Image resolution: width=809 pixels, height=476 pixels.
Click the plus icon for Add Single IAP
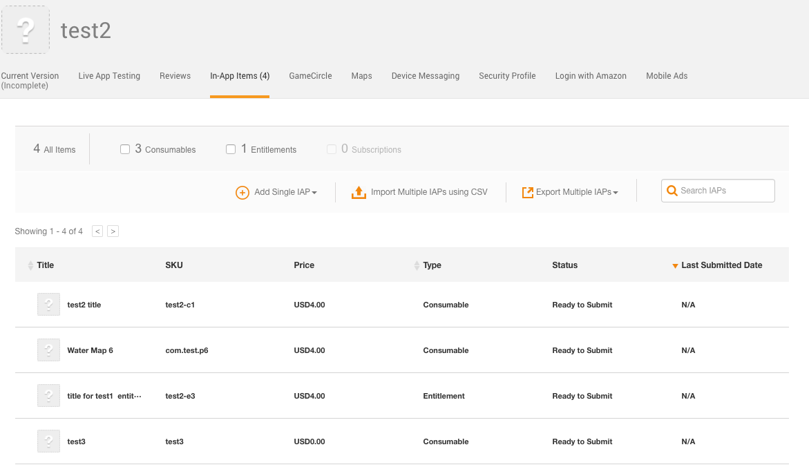[242, 193]
